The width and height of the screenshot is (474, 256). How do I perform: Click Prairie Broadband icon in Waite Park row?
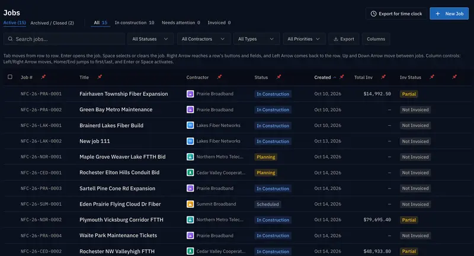(190, 235)
